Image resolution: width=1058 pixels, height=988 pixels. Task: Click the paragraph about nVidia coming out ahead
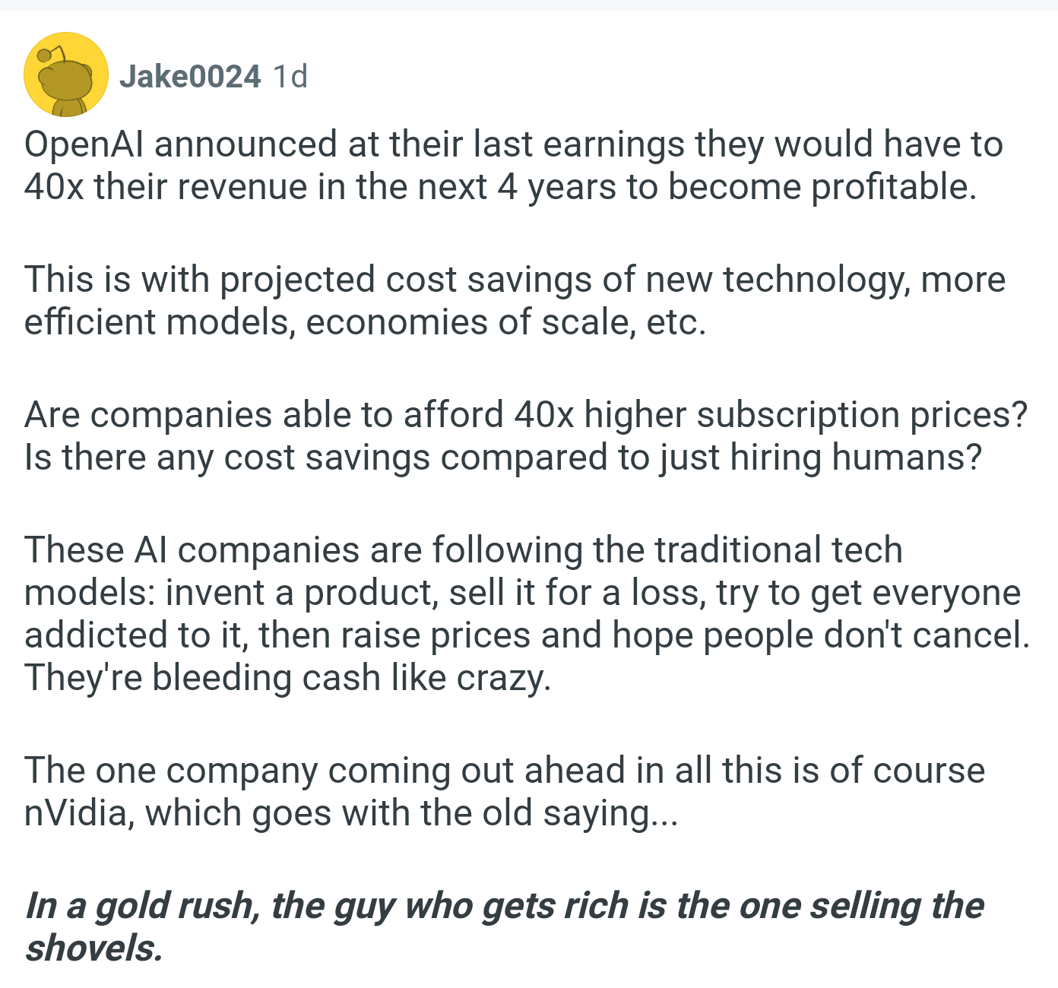(x=505, y=791)
